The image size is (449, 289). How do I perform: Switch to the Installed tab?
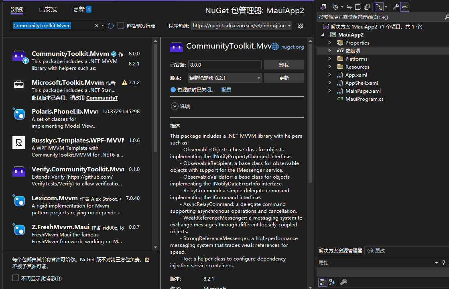point(48,10)
